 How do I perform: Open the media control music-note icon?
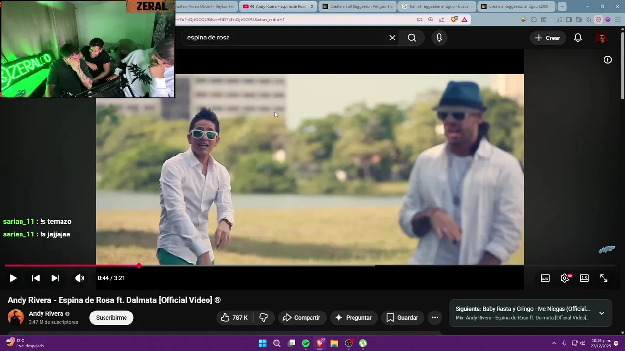[560, 19]
